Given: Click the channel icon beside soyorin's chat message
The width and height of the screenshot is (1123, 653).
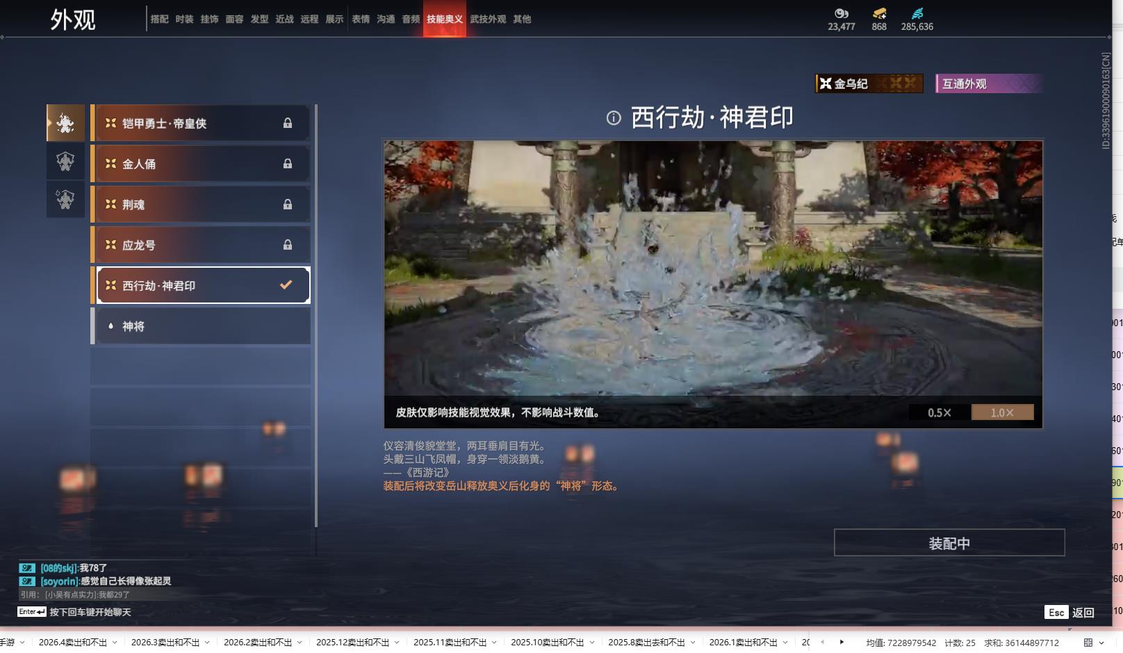Looking at the screenshot, I should [26, 581].
